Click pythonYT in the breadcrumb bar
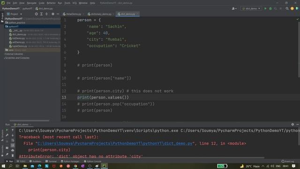Screen dimensions: 300x169 pyautogui.click(x=27, y=8)
